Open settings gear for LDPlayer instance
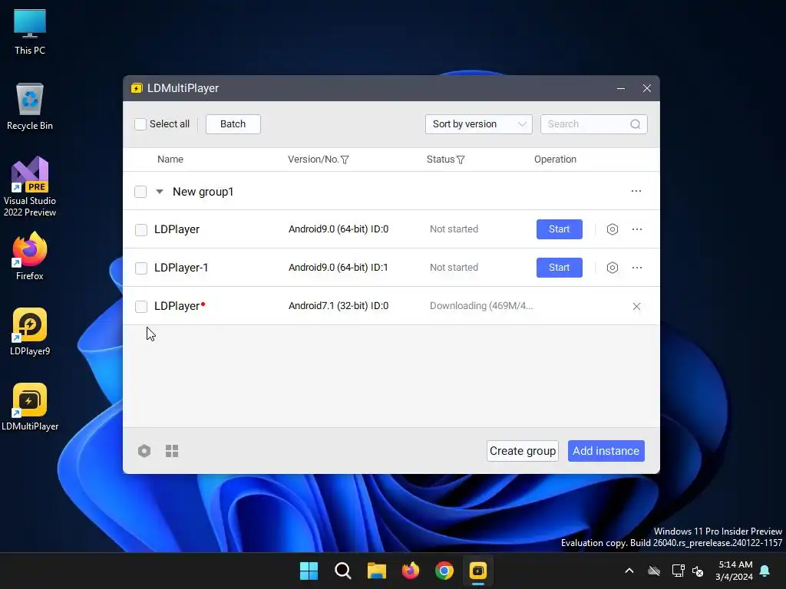786x589 pixels. point(612,229)
